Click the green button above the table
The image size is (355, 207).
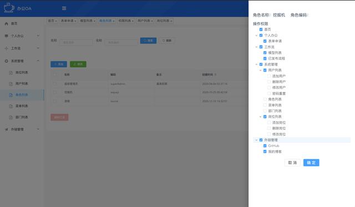pos(78,64)
